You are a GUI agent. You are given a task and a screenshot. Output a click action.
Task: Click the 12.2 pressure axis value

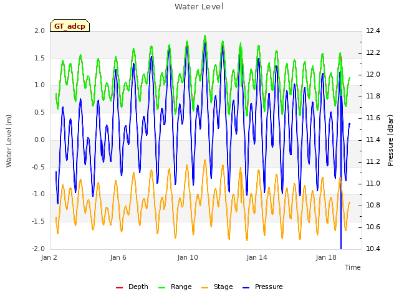373,52
